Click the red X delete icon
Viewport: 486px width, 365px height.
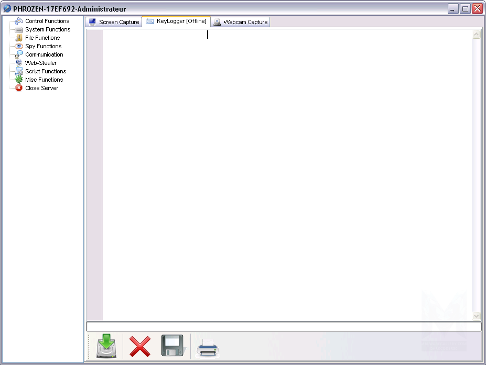[x=139, y=347]
